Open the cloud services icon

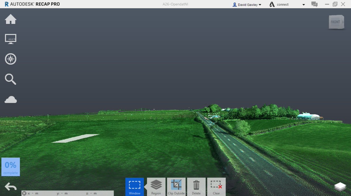tap(11, 100)
